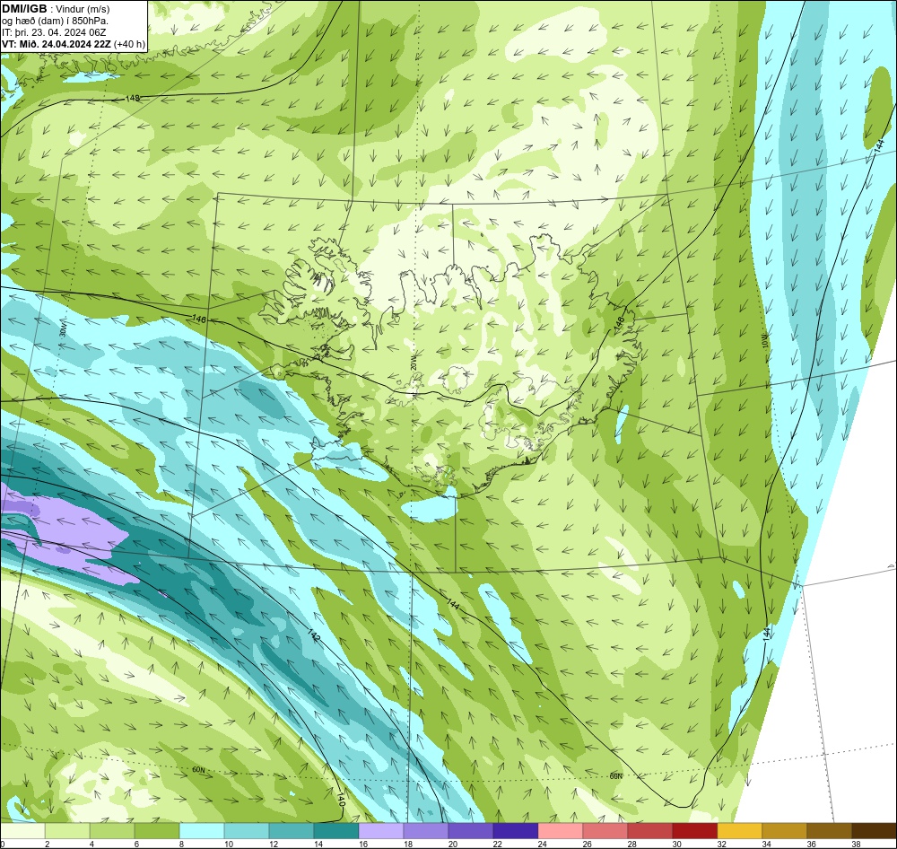
Task: Click the 'IT: þri. 23. 04. 2024 06Z' line
Action: point(54,32)
